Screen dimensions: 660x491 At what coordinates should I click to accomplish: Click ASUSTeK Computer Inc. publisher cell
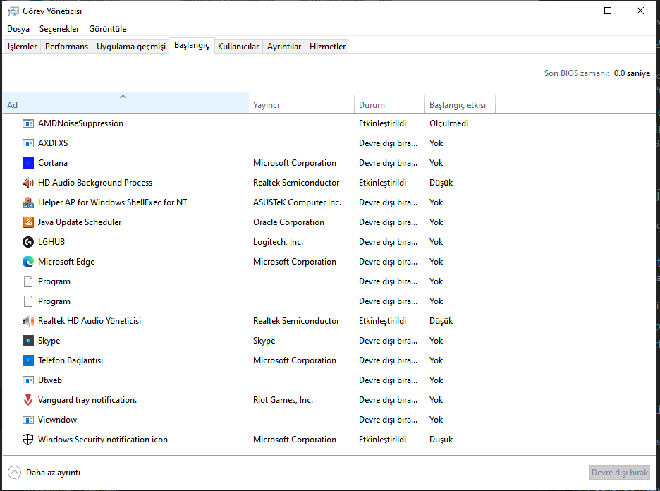pyautogui.click(x=297, y=202)
